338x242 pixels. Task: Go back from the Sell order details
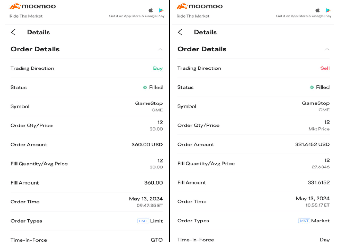[180, 32]
